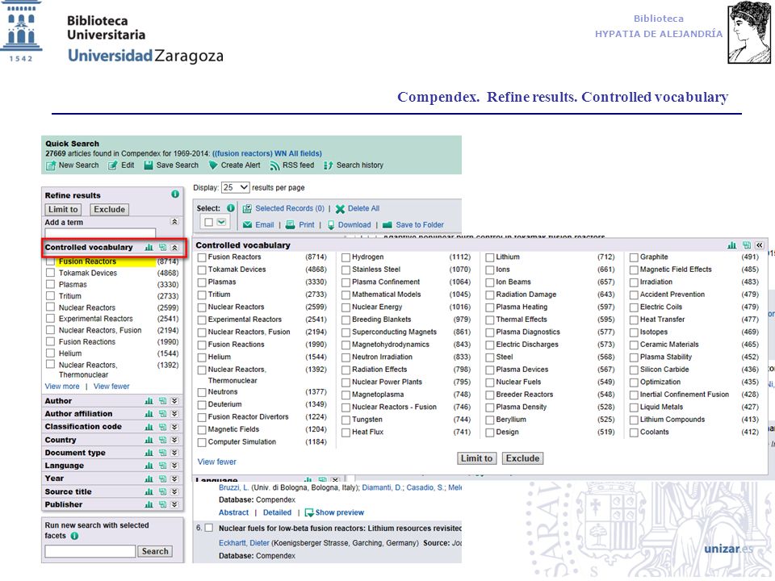
Task: Click Selected Records (0) link
Action: coord(290,208)
